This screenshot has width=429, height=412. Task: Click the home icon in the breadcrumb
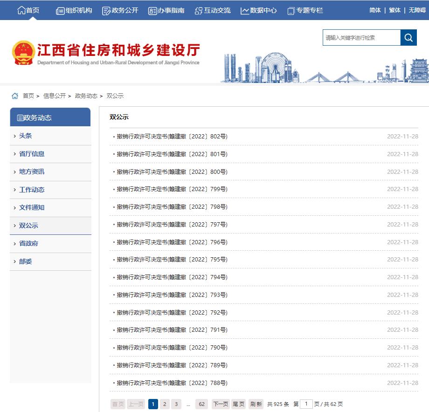coord(14,96)
